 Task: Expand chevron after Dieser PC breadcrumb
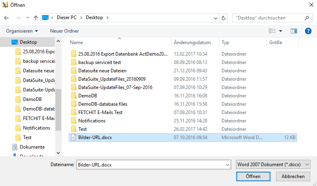pyautogui.click(x=81, y=17)
